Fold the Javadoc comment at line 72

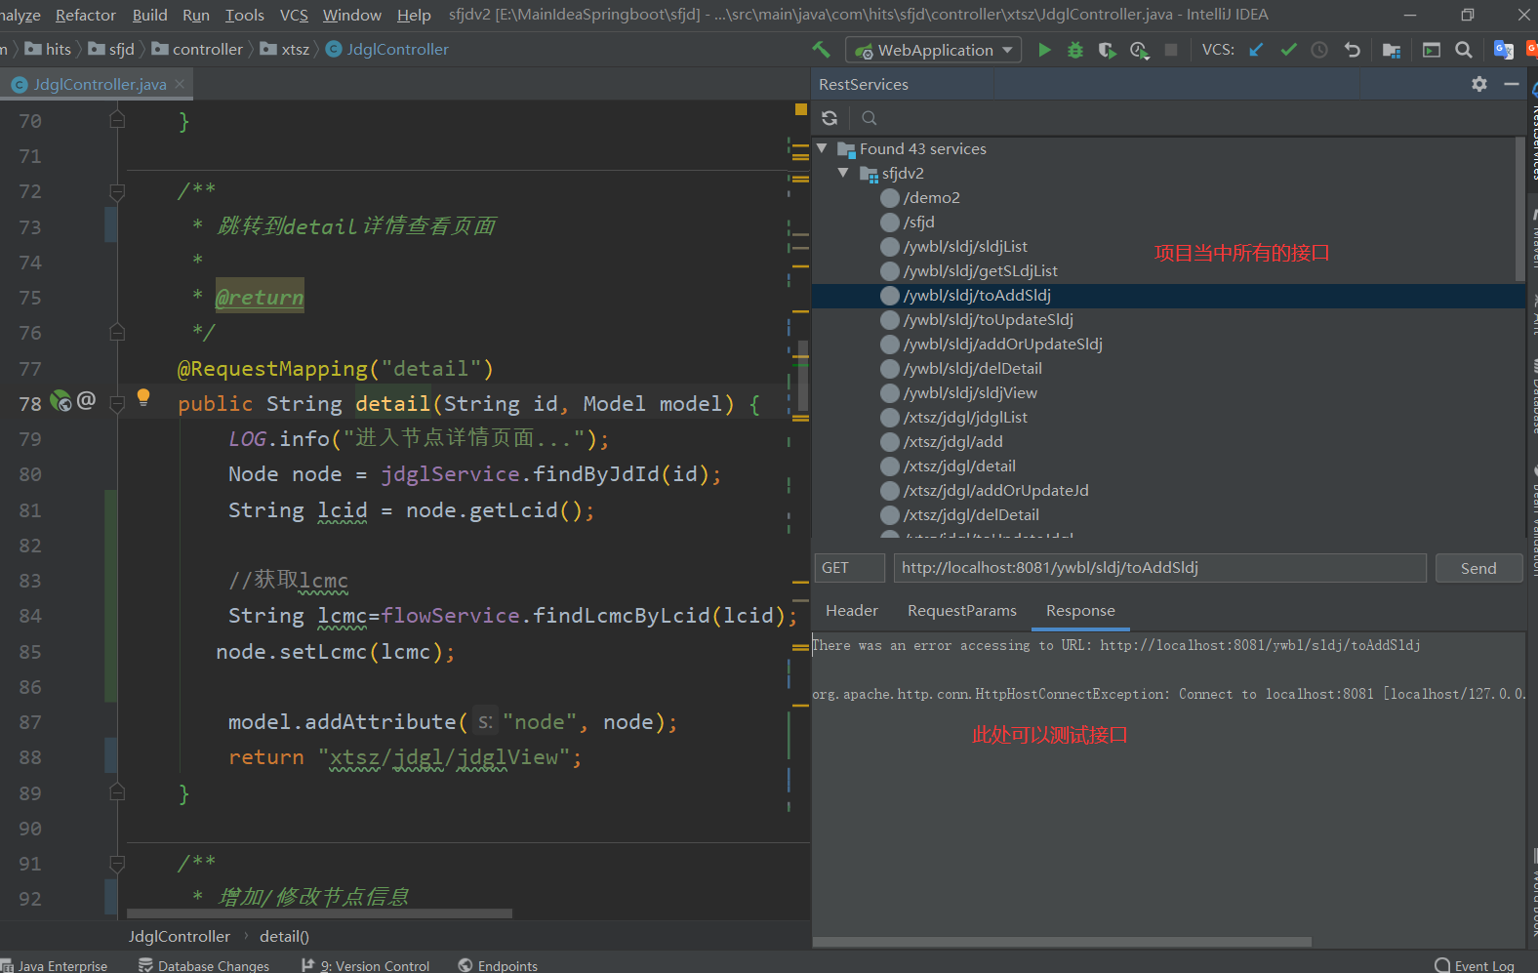pos(117,191)
